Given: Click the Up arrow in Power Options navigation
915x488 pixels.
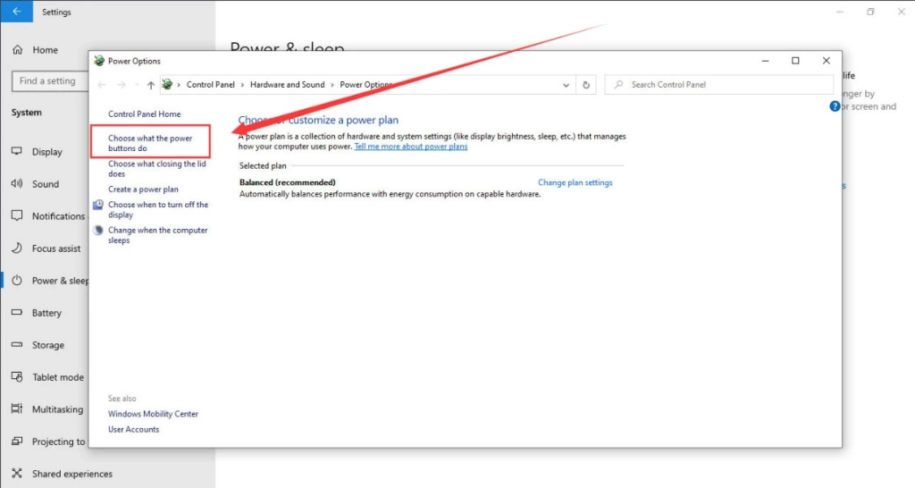Looking at the screenshot, I should pyautogui.click(x=150, y=85).
